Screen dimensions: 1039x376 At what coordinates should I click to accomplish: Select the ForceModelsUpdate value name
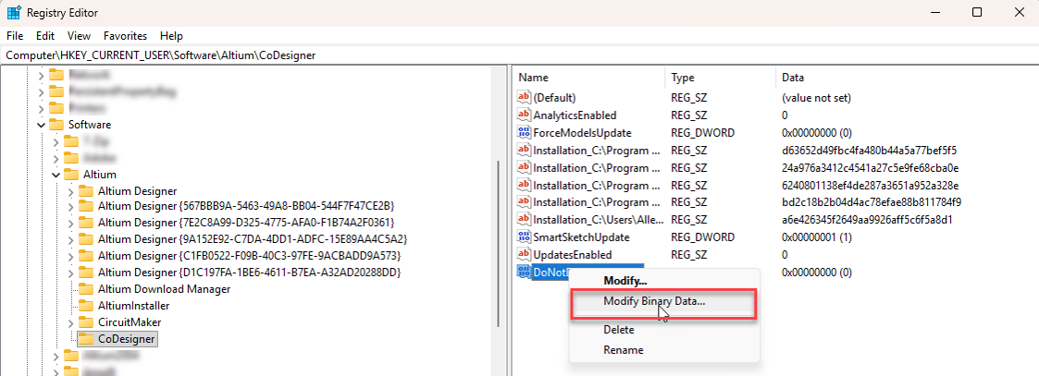pyautogui.click(x=582, y=133)
